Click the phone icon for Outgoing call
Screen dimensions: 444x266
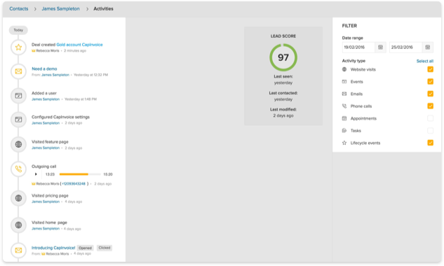[x=18, y=169]
